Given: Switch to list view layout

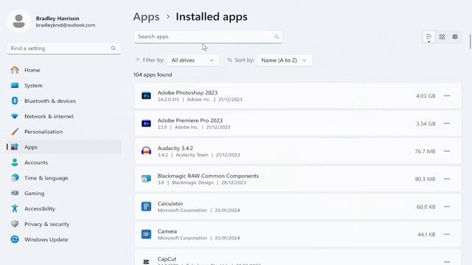Looking at the screenshot, I should coord(428,37).
